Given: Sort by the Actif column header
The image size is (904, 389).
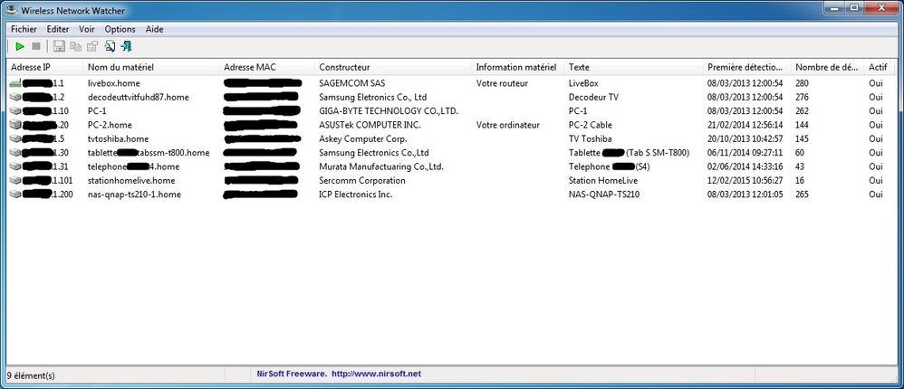Looking at the screenshot, I should [881, 67].
